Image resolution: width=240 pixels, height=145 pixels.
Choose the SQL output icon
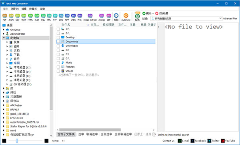pos(43,17)
